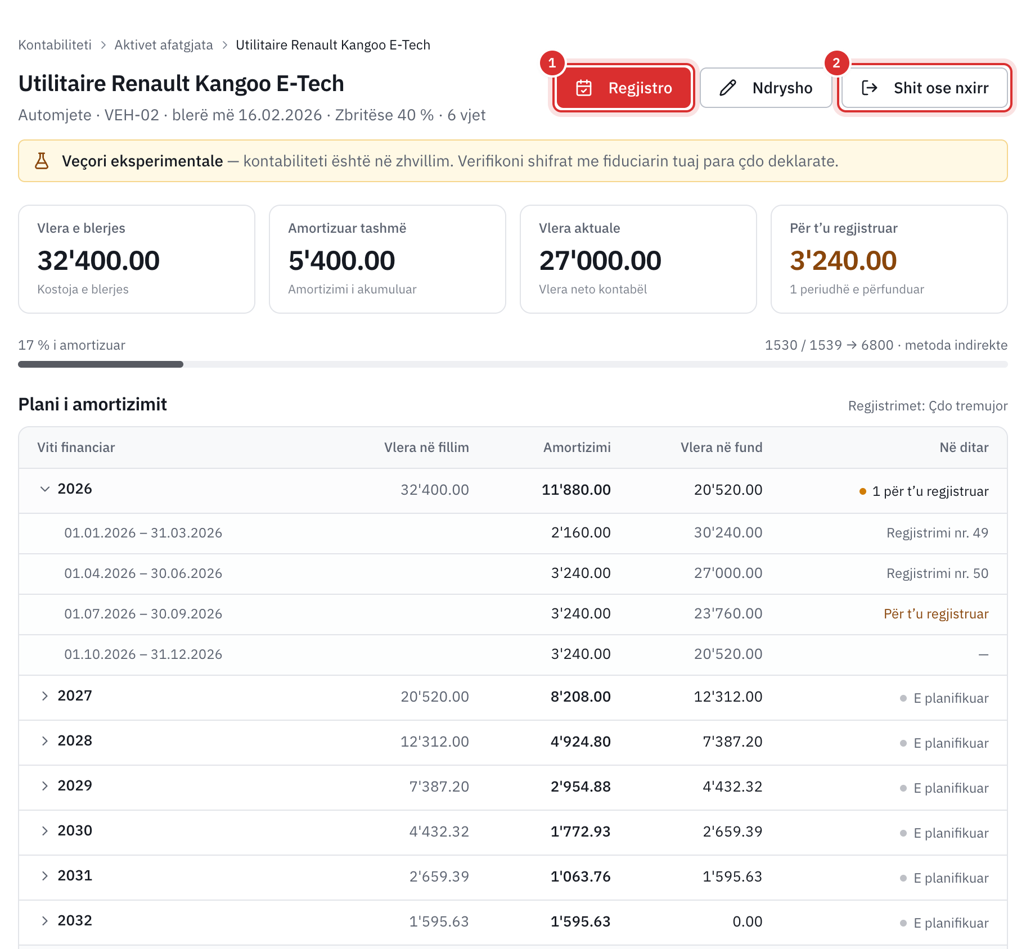Click the Amortizuar tashmë card
The width and height of the screenshot is (1026, 949).
(x=388, y=259)
